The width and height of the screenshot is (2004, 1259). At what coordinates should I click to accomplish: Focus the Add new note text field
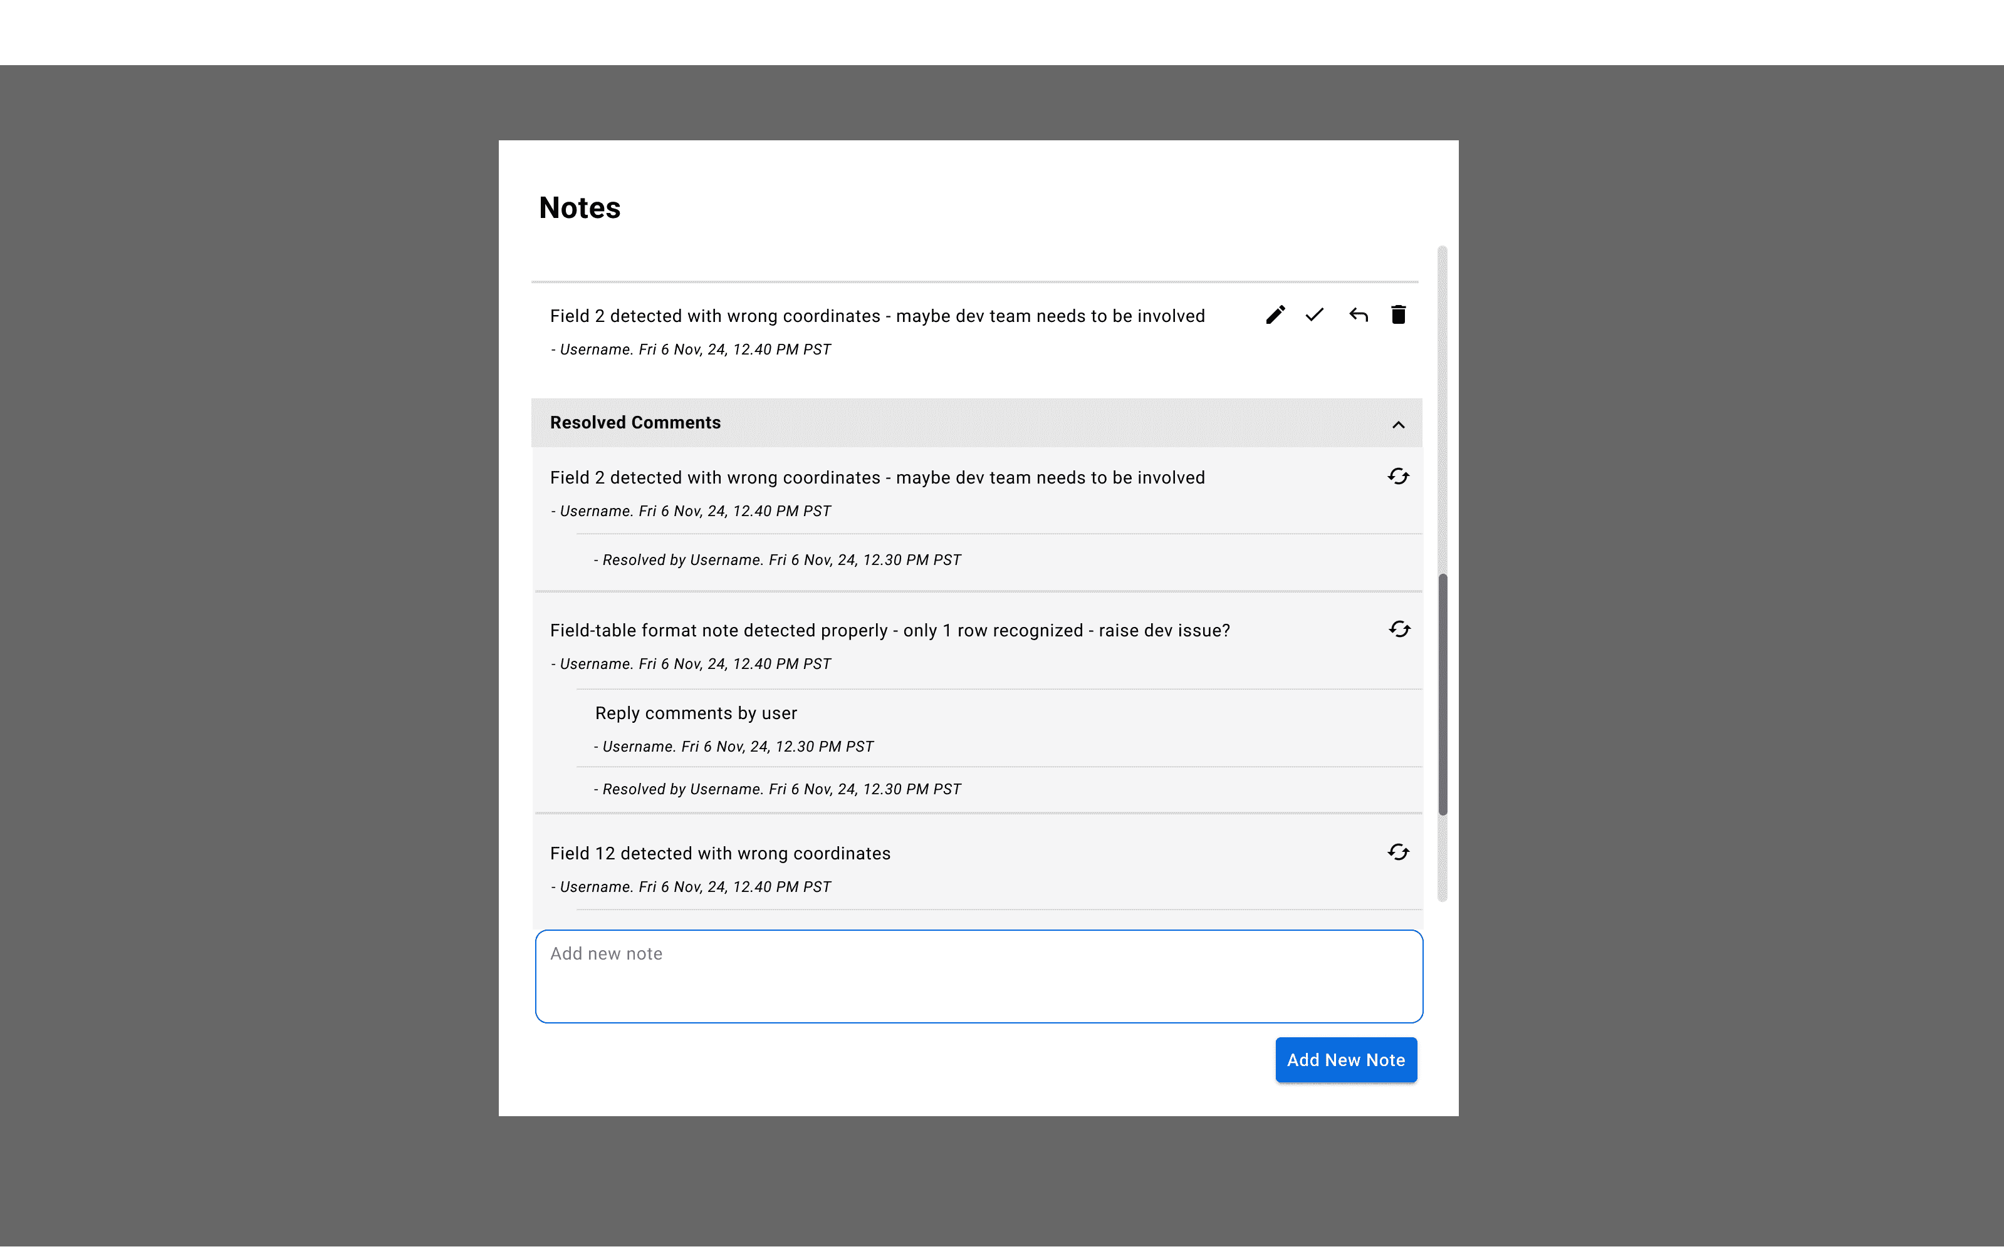pos(979,976)
